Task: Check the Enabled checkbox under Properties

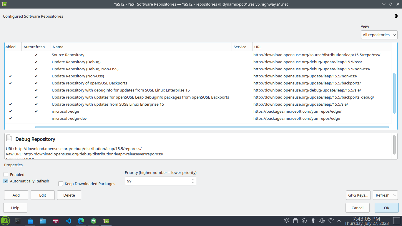Action: 6,175
